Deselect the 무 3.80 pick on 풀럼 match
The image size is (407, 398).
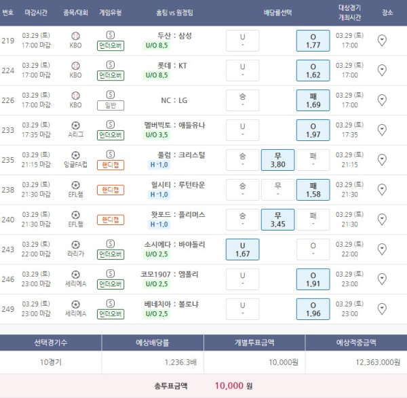277,159
